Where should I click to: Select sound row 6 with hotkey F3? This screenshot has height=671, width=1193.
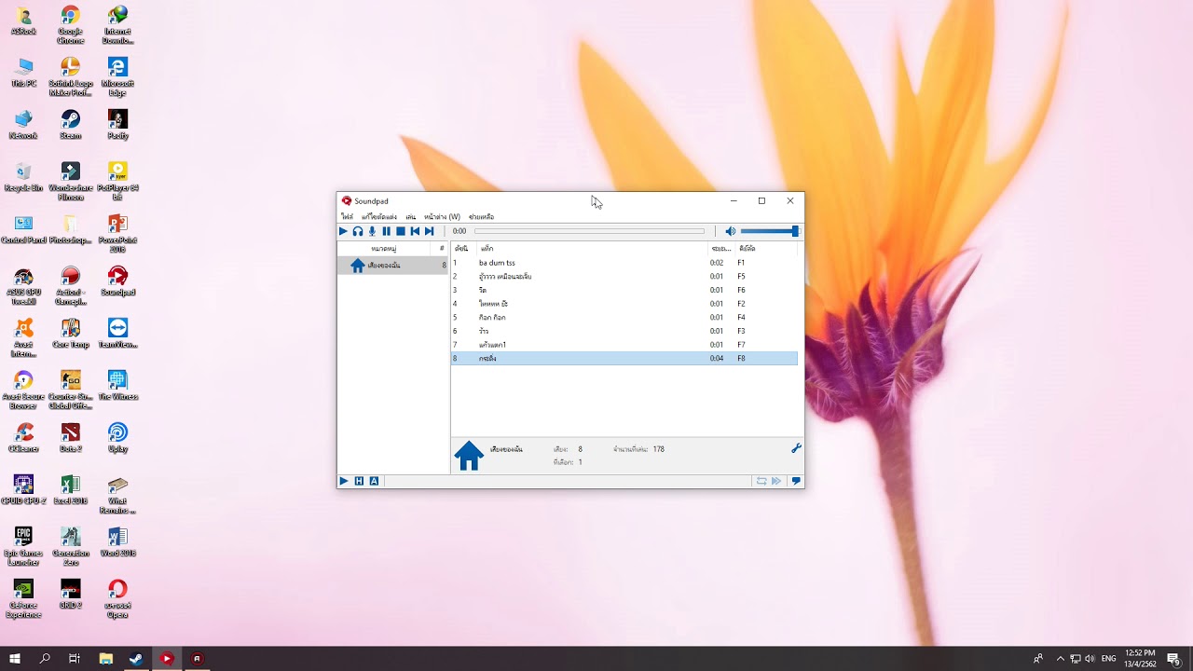pyautogui.click(x=624, y=331)
